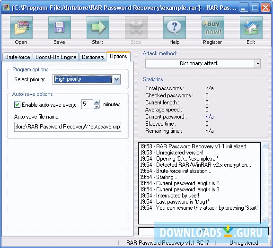The height and width of the screenshot is (248, 273).
Task: Toggle the Enable auto-save checkbox
Action: click(17, 104)
